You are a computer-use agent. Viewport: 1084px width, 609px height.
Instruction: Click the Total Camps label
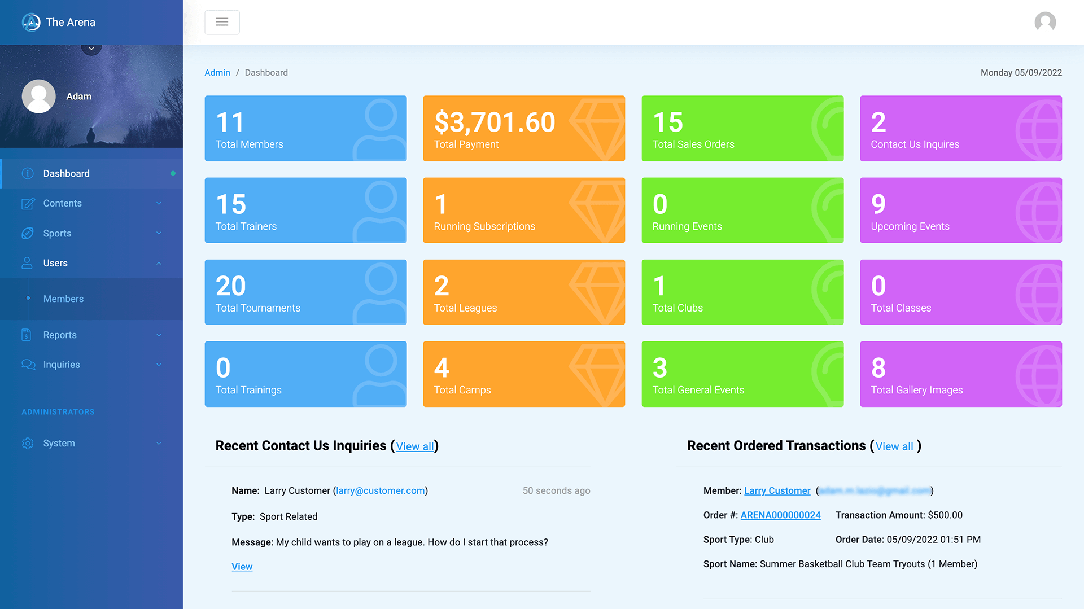point(462,390)
